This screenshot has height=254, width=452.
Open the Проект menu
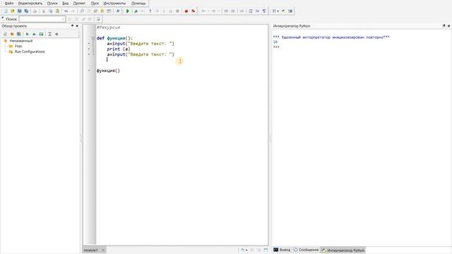coord(79,3)
